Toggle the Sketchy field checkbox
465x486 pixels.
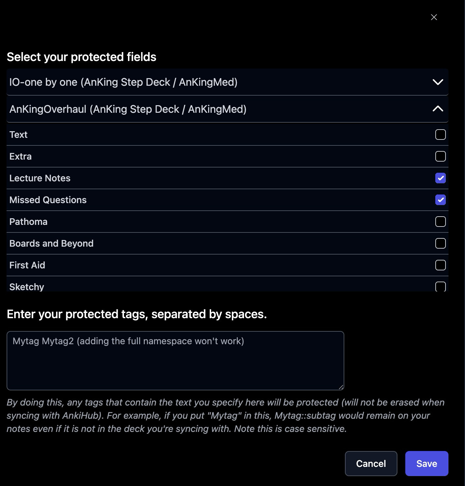point(440,286)
